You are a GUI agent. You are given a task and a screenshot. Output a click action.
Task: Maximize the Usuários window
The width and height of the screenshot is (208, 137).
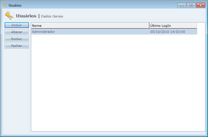coord(191,5)
